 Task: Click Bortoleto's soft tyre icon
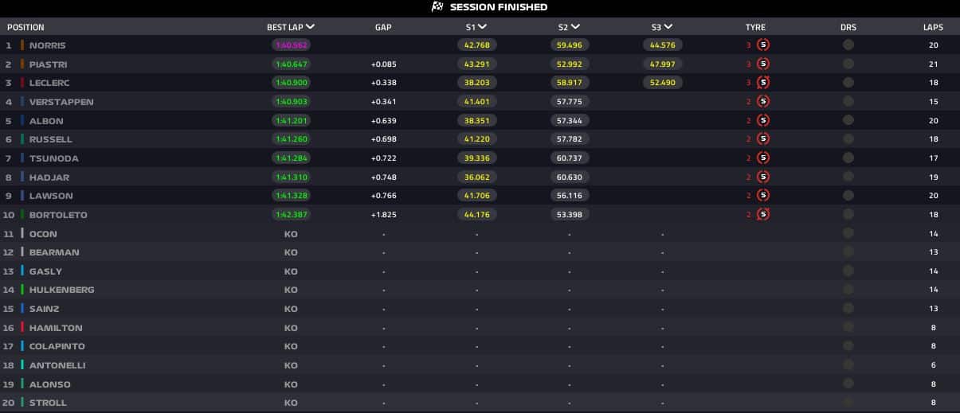[x=763, y=214]
